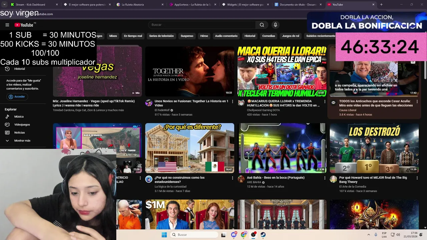Select the Suspenso filter chip

click(187, 36)
